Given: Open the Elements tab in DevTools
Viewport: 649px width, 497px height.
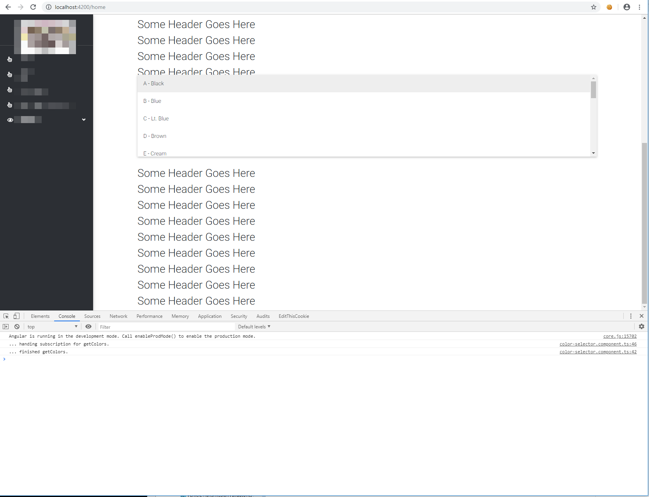Looking at the screenshot, I should tap(40, 316).
